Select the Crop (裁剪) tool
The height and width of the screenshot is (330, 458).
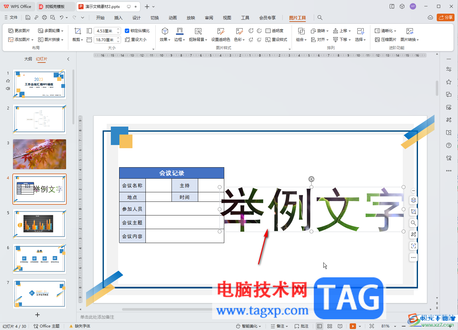coord(77,35)
